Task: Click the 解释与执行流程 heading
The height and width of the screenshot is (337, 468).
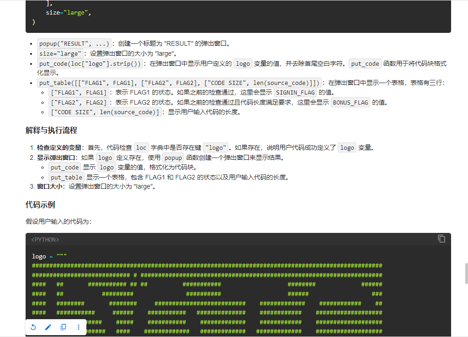Action: [x=51, y=131]
